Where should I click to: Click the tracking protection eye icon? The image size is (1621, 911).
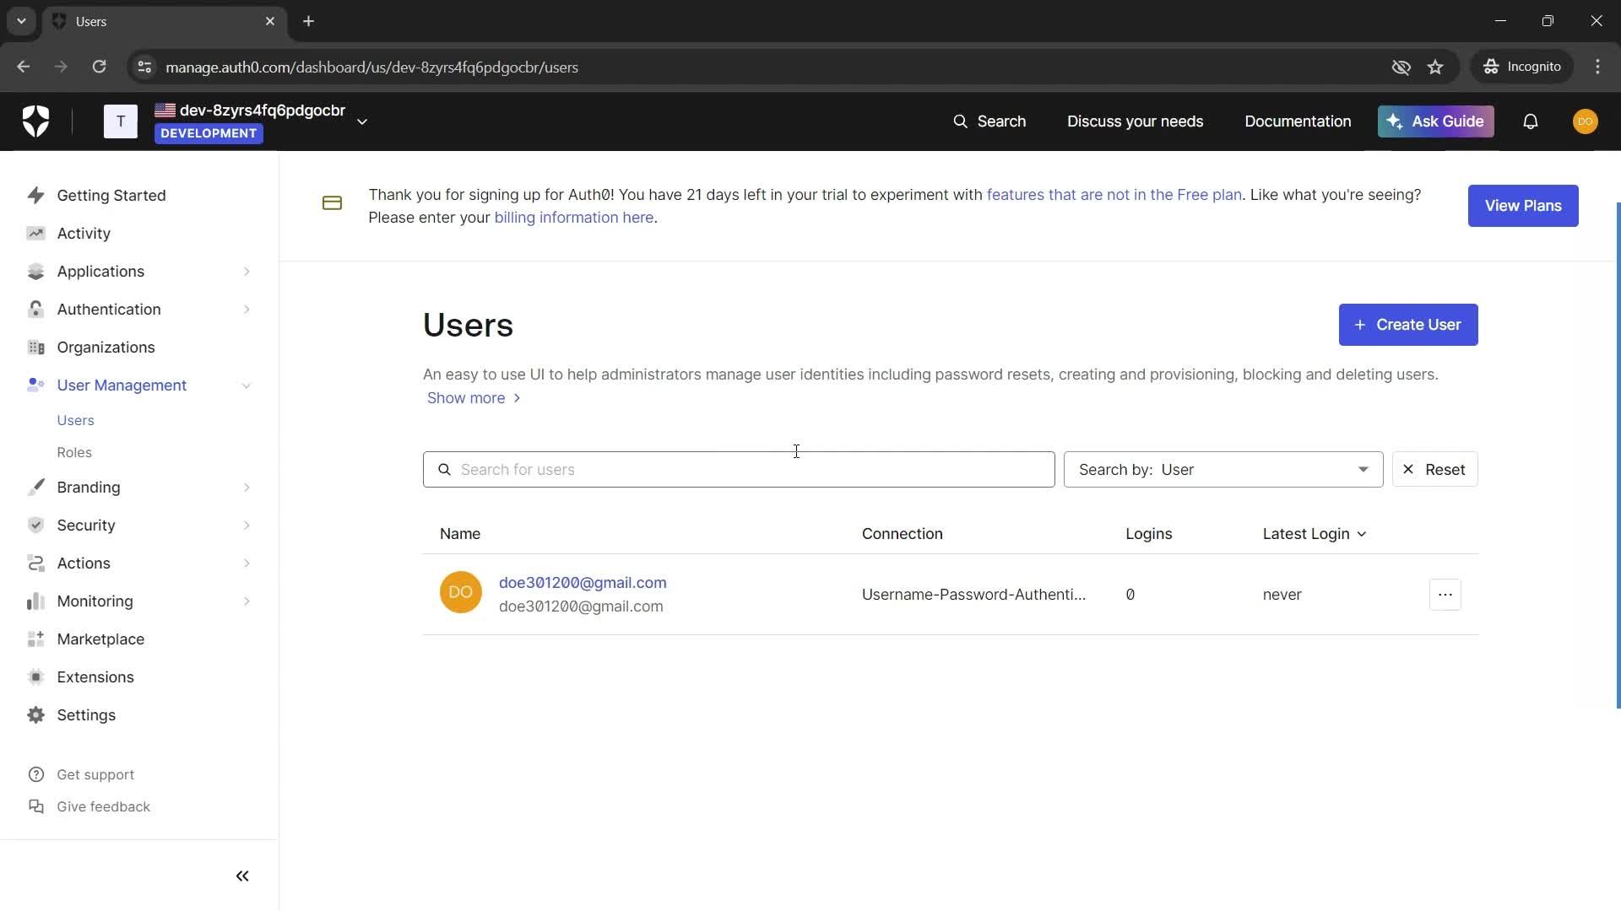(1401, 67)
